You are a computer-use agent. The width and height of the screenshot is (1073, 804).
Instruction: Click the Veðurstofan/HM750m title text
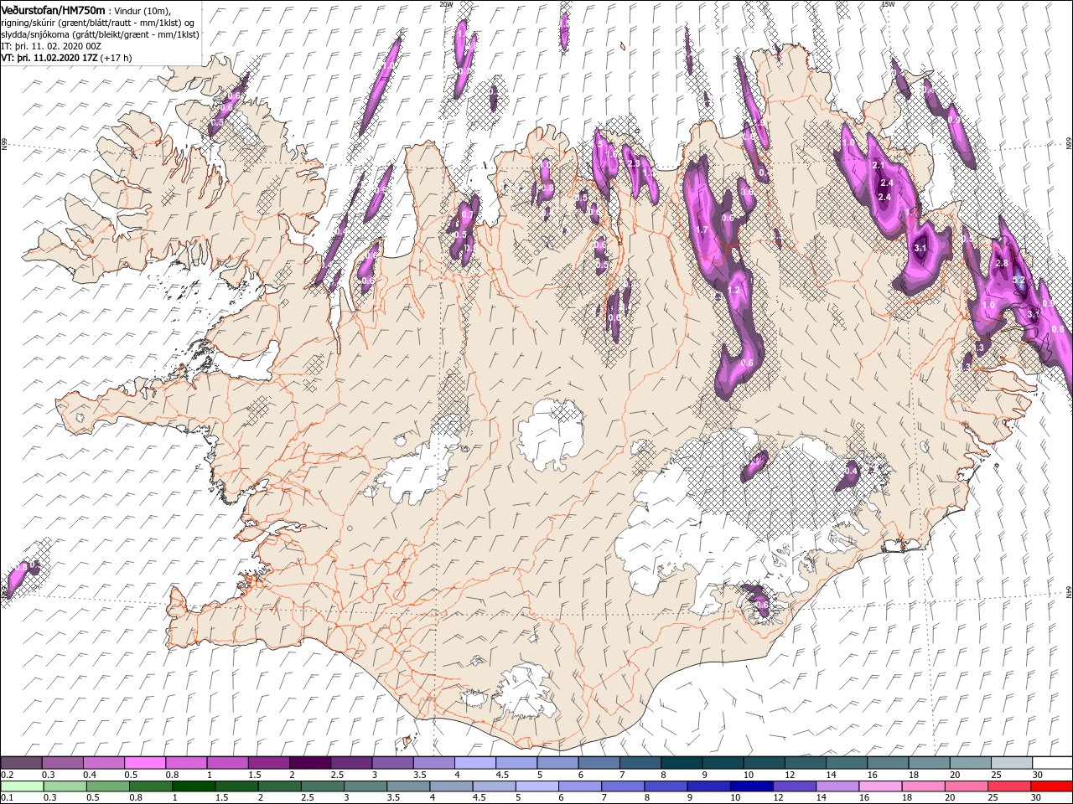click(x=53, y=9)
